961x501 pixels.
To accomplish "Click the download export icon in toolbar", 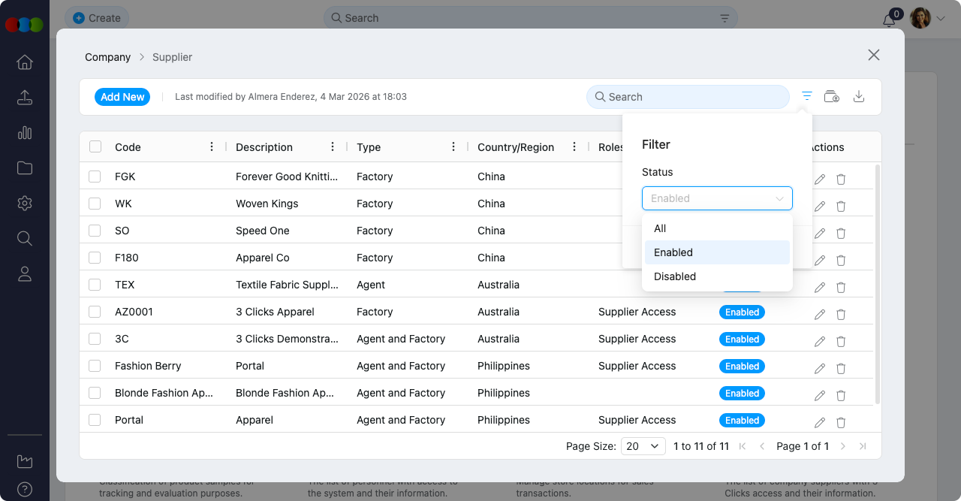I will 860,96.
